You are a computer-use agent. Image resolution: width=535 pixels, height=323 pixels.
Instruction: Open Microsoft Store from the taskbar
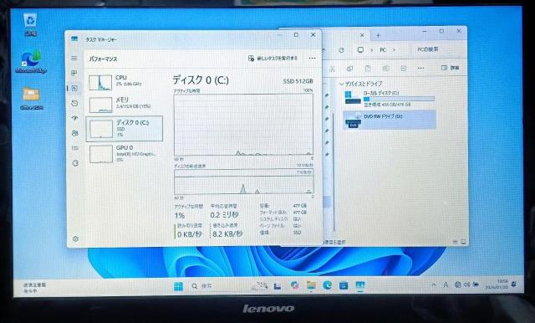pyautogui.click(x=344, y=285)
